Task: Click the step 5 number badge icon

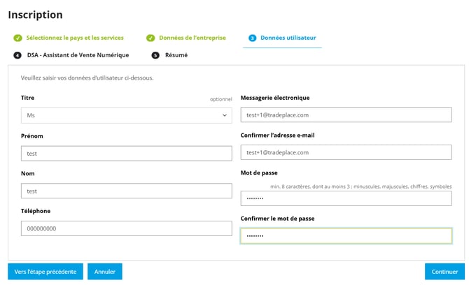Action: tap(155, 54)
